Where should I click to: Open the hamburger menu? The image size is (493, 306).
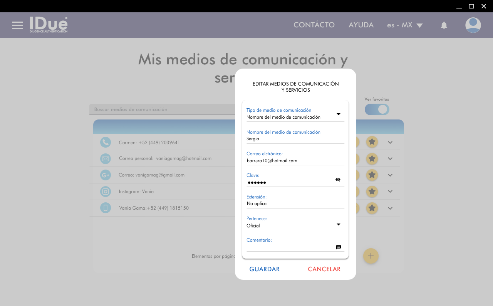pos(17,25)
